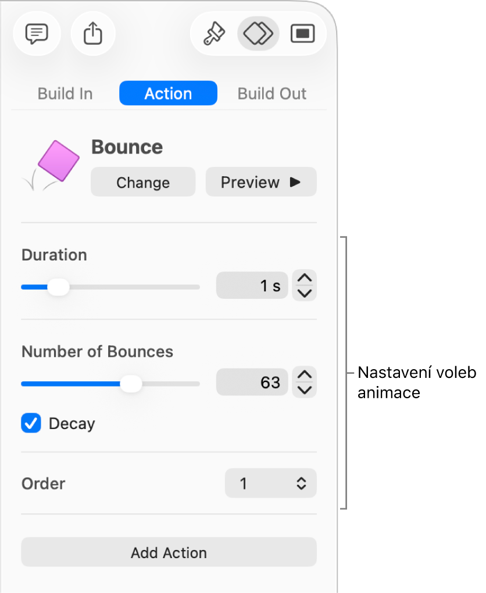The height and width of the screenshot is (593, 486).
Task: Click the Number of Bounces value field
Action: tap(252, 383)
